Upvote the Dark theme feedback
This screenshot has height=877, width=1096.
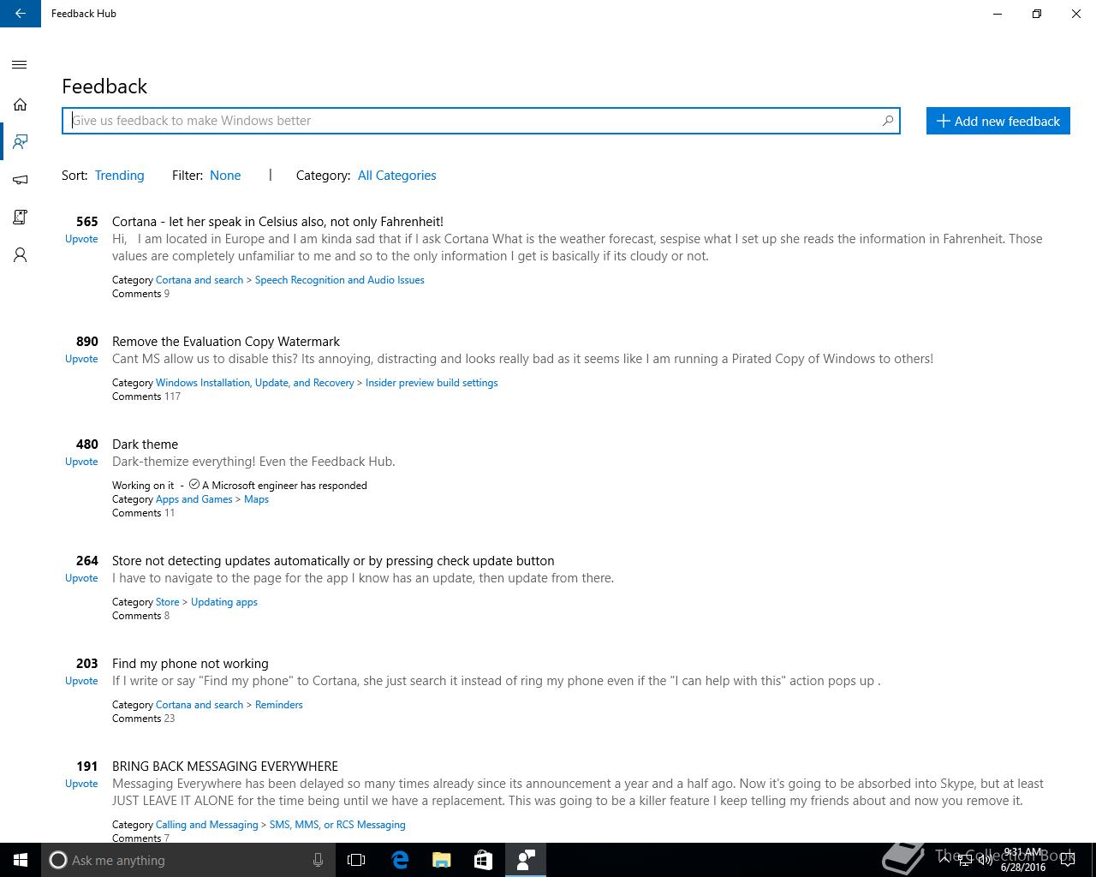tap(81, 462)
